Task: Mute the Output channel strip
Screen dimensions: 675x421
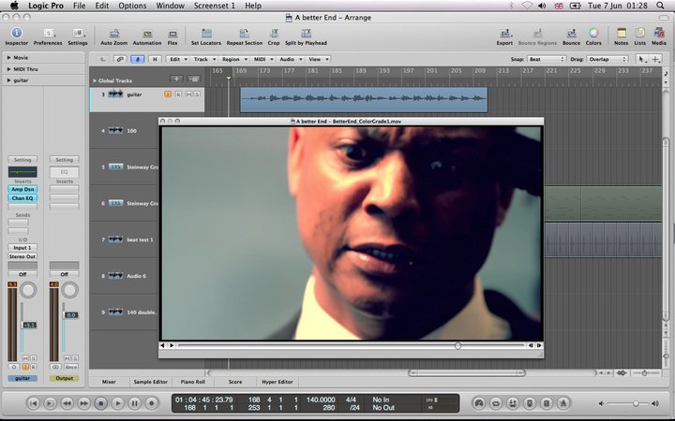Action: pyautogui.click(x=67, y=357)
